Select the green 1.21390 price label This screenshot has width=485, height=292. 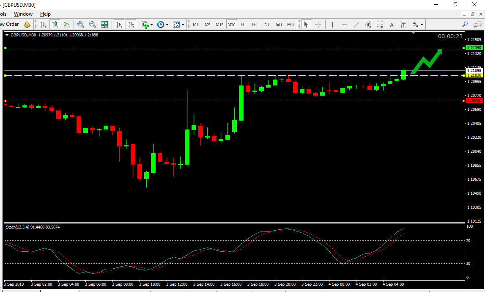click(474, 48)
